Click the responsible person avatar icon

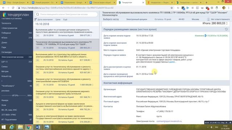click(208, 19)
